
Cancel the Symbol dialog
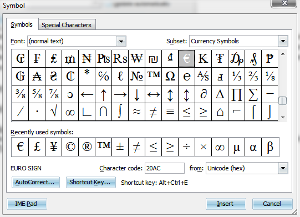(x=272, y=204)
